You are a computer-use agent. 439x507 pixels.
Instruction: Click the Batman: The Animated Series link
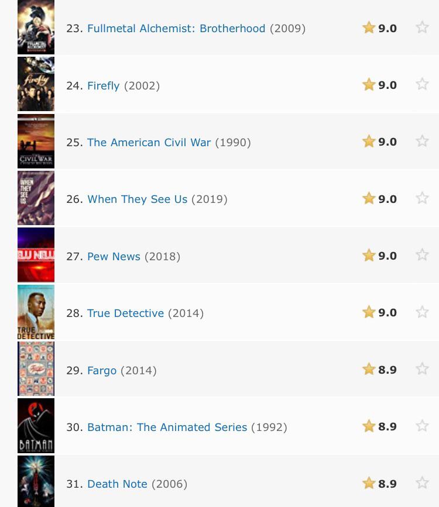[x=167, y=427]
